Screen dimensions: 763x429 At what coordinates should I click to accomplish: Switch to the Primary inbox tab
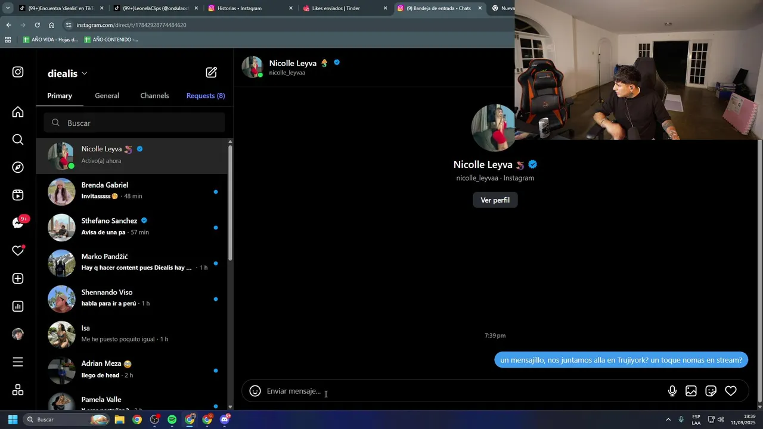coord(60,95)
